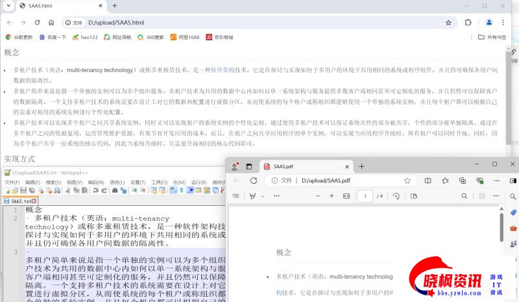Click the PDF page number field
The width and height of the screenshot is (519, 302).
coord(365,196)
